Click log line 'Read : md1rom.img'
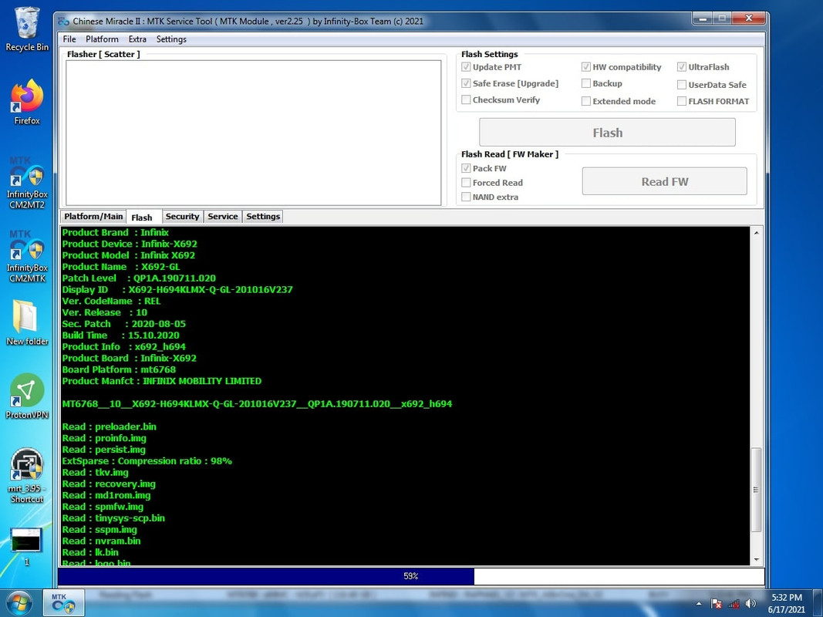The width and height of the screenshot is (823, 617). tap(106, 494)
